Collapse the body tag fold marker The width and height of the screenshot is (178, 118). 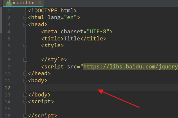tap(25, 81)
